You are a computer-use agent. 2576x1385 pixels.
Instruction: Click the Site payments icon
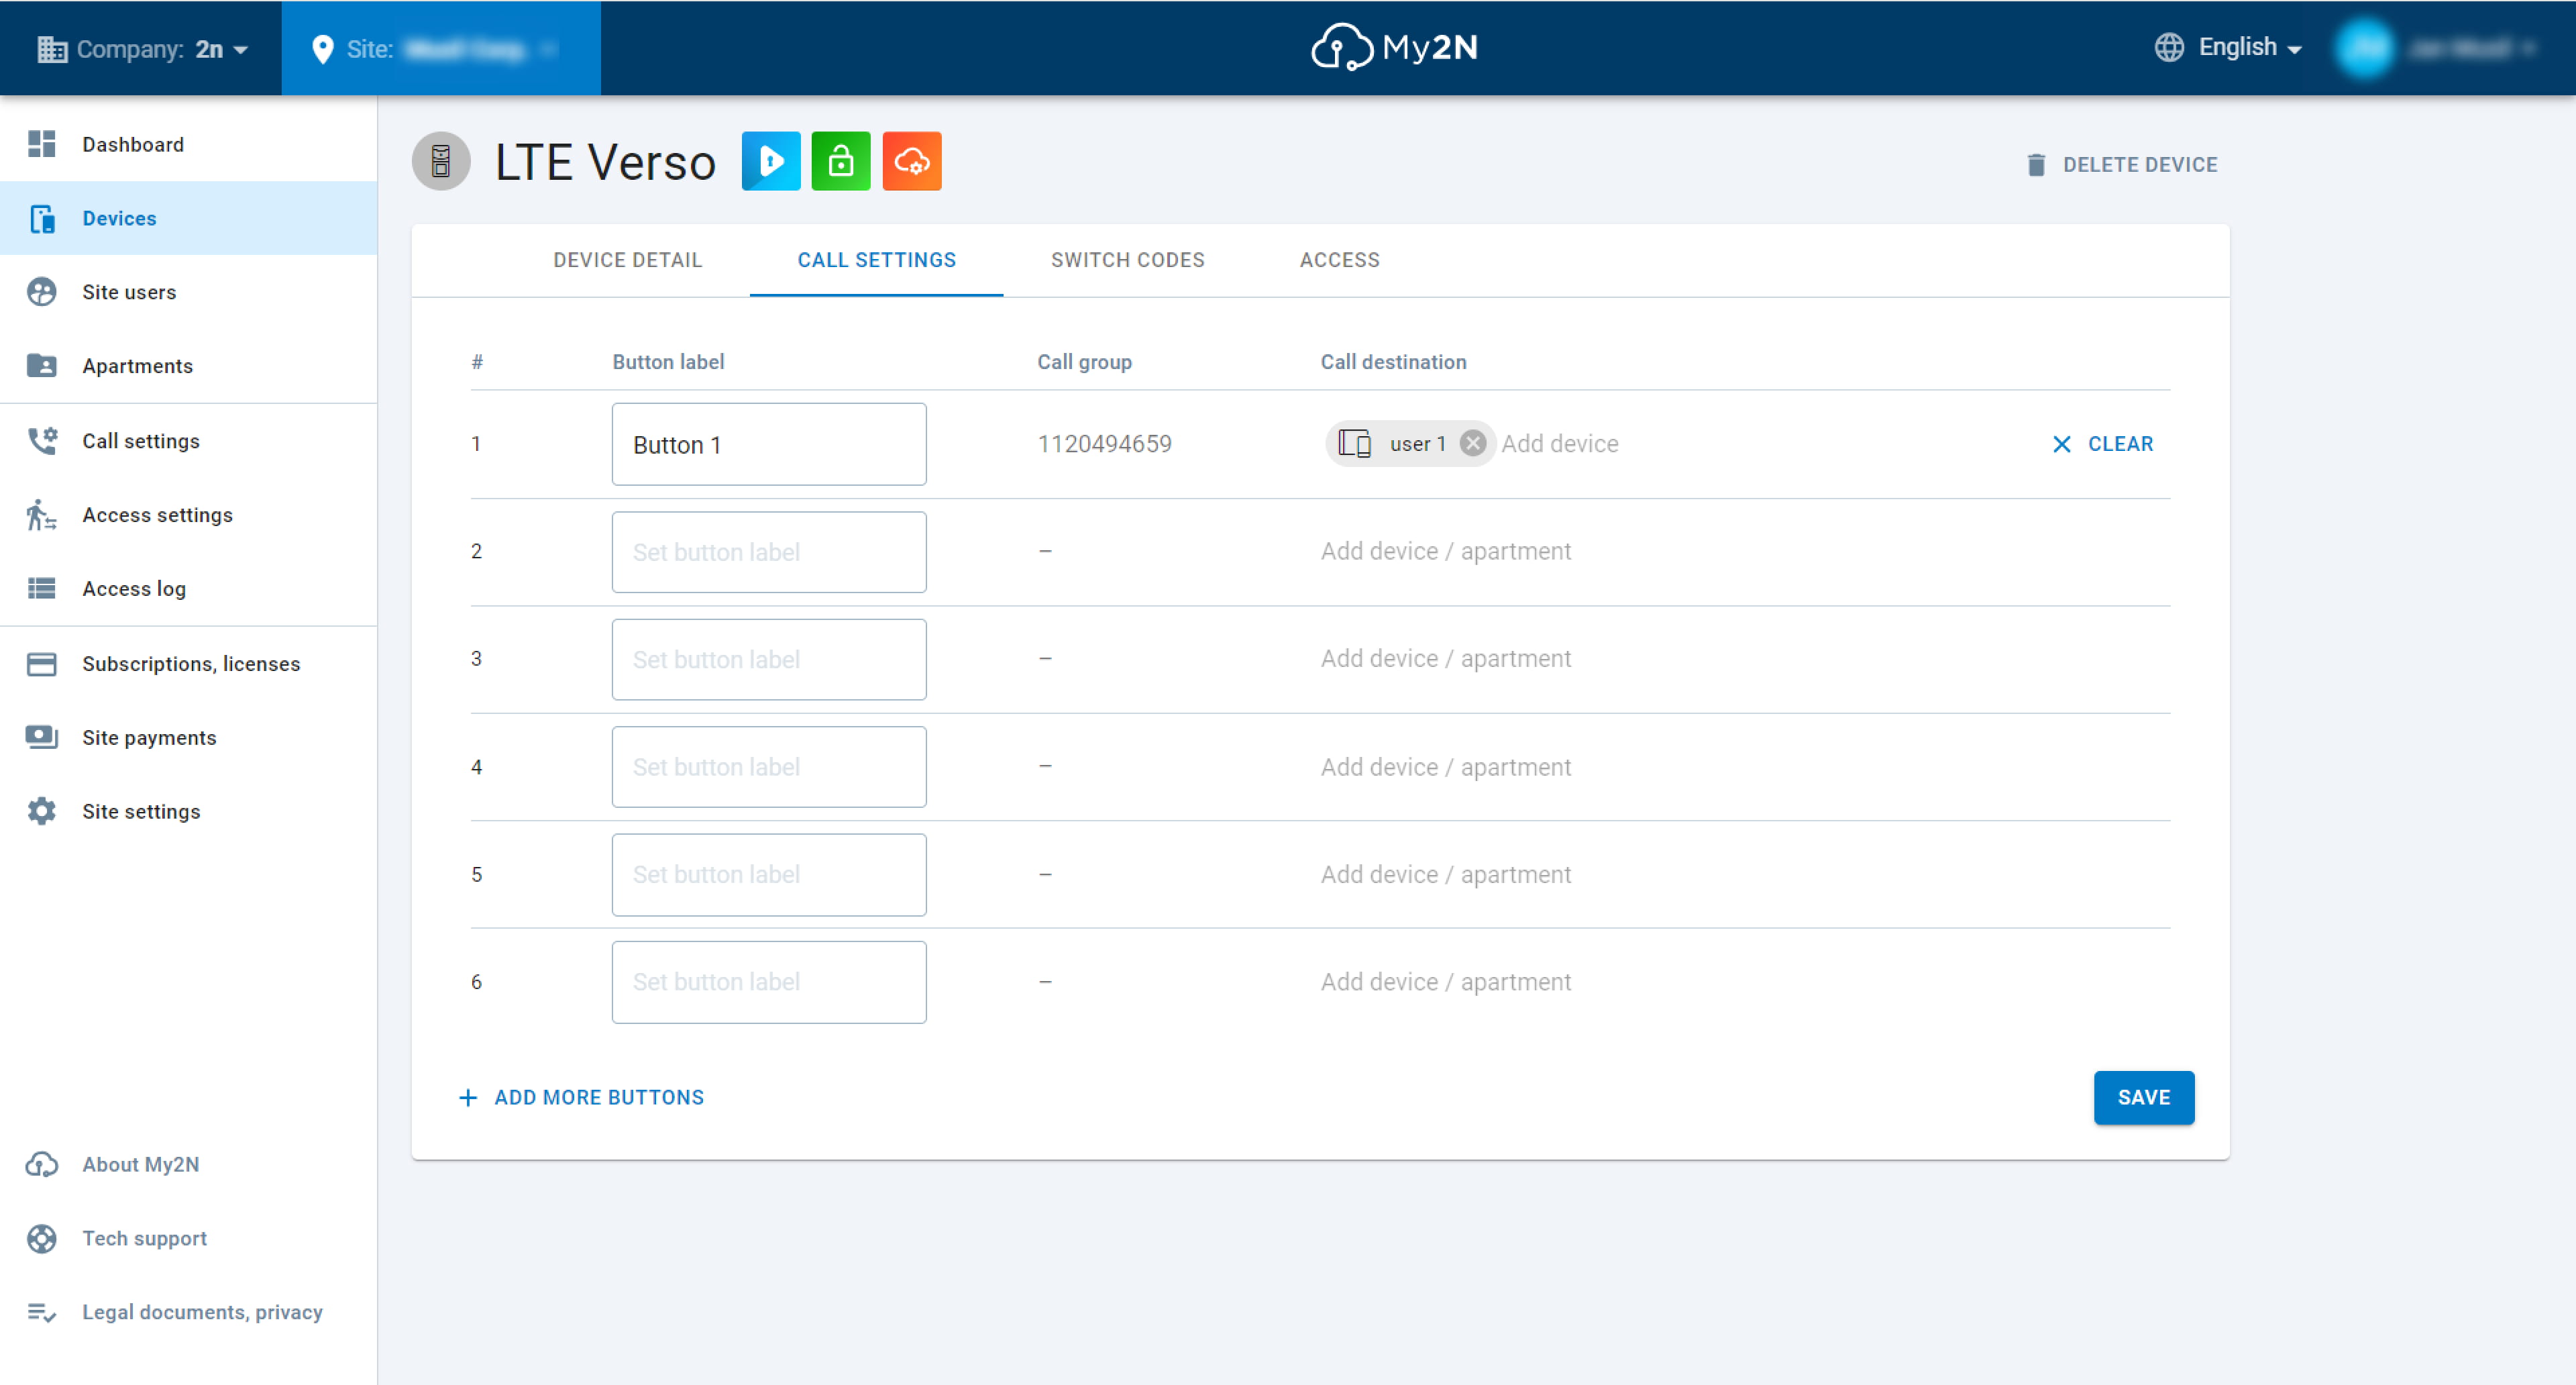click(41, 738)
